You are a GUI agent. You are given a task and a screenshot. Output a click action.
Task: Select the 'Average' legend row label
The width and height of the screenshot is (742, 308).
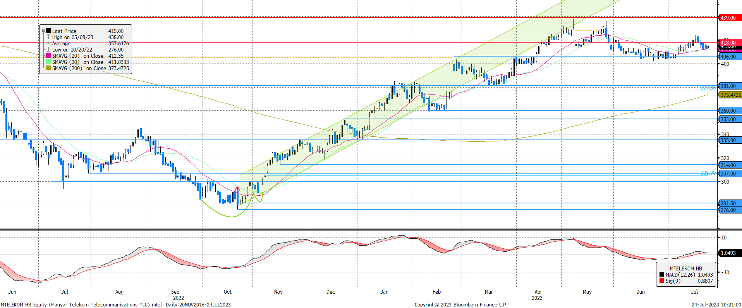[61, 43]
